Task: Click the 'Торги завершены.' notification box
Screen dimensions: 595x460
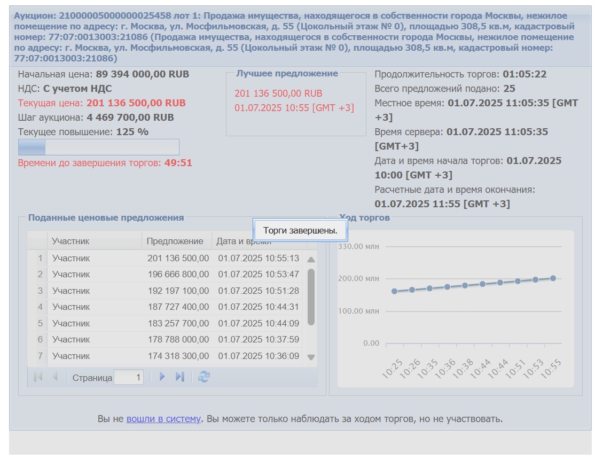Action: 300,231
